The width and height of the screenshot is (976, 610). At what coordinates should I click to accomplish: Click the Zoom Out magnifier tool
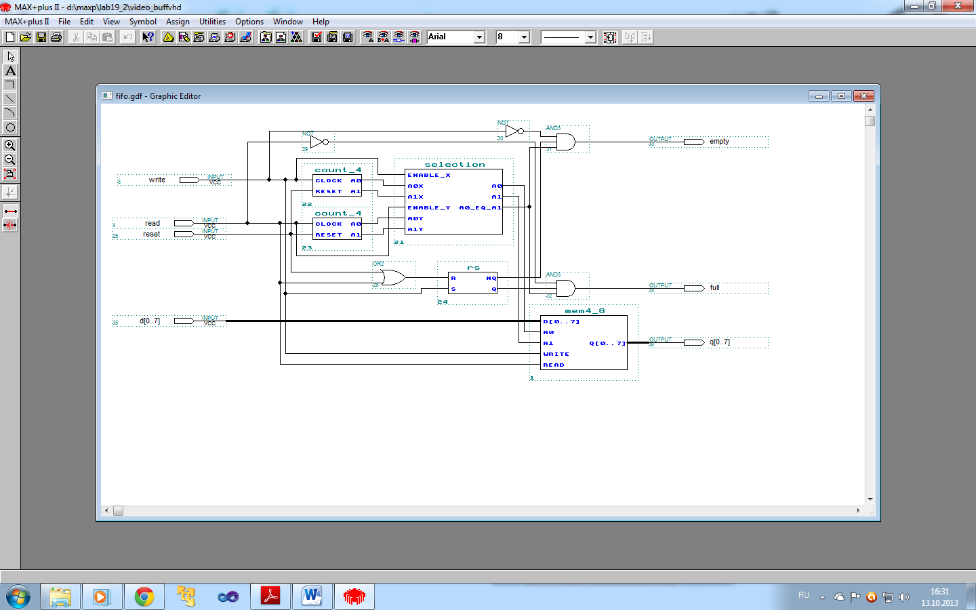tap(10, 159)
